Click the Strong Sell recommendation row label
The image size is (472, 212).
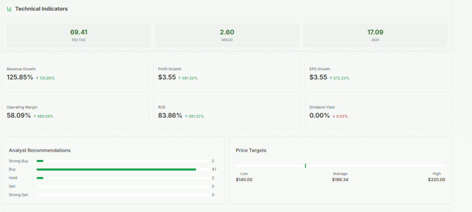click(18, 195)
